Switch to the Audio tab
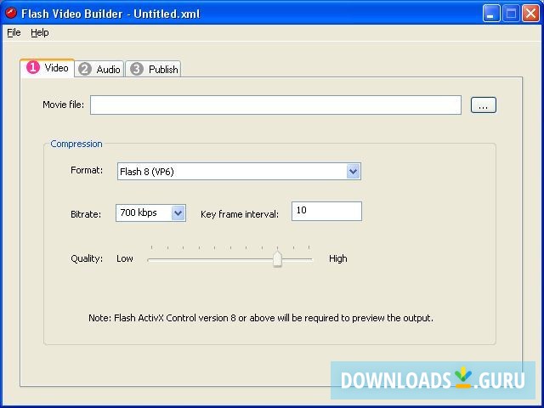Screen dimensions: 544x408 coord(99,69)
